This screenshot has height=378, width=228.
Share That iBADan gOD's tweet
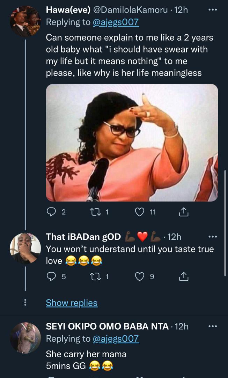[184, 276]
